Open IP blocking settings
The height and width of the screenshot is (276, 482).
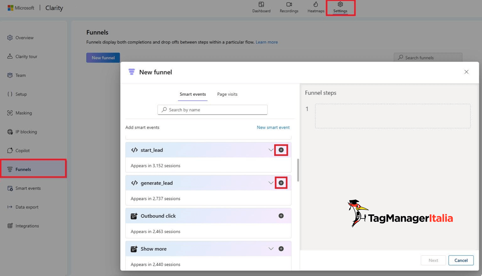click(28, 131)
